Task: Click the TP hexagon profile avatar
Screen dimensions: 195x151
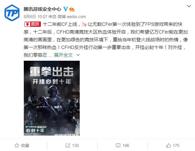Action: (x=12, y=13)
